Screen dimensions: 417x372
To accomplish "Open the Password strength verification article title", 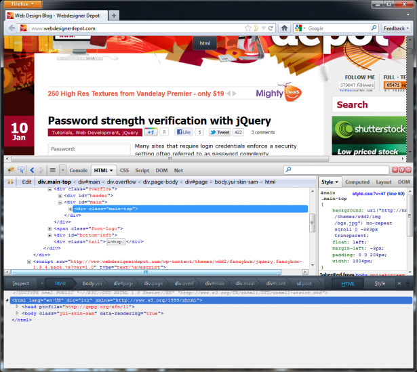I will pos(159,121).
